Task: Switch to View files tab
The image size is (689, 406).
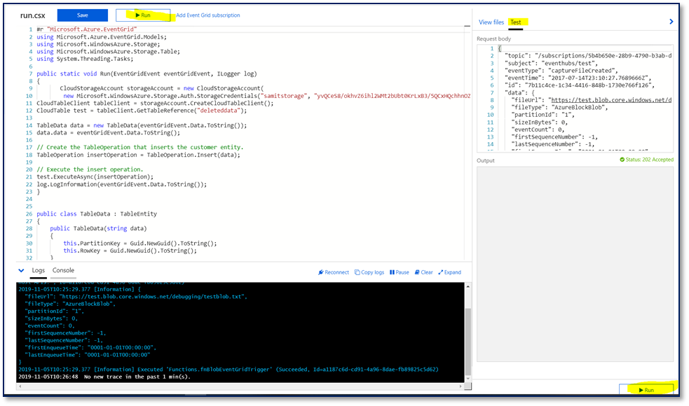Action: 491,22
